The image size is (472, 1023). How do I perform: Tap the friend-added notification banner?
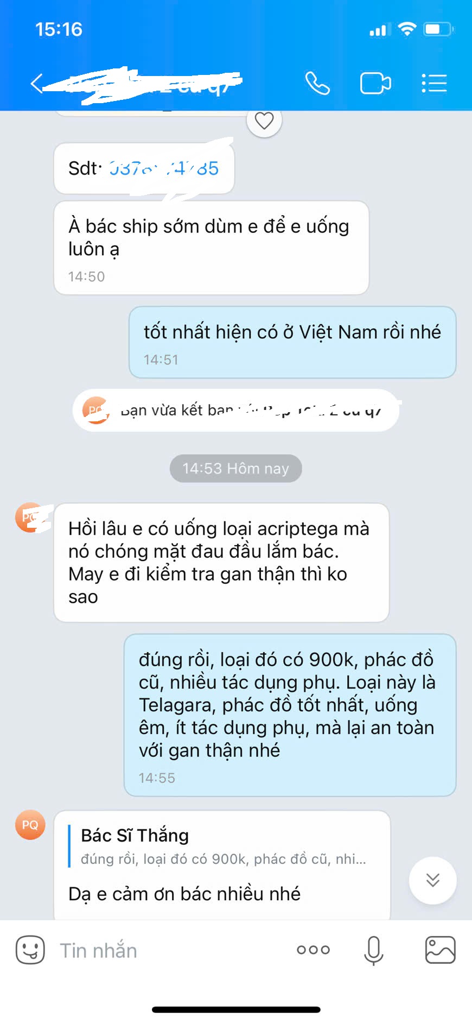coord(236,411)
